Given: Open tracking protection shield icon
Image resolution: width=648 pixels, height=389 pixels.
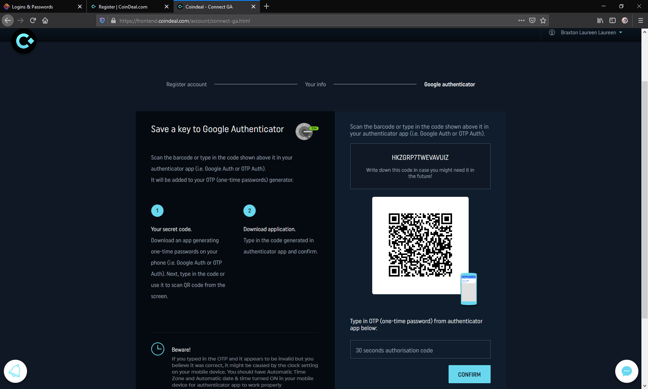Looking at the screenshot, I should (x=102, y=21).
